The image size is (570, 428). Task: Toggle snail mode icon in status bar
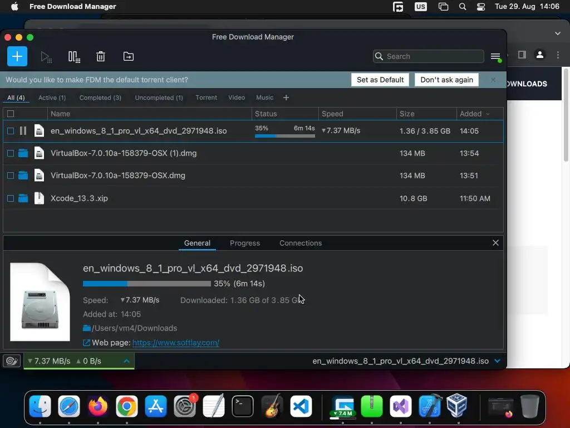point(12,361)
